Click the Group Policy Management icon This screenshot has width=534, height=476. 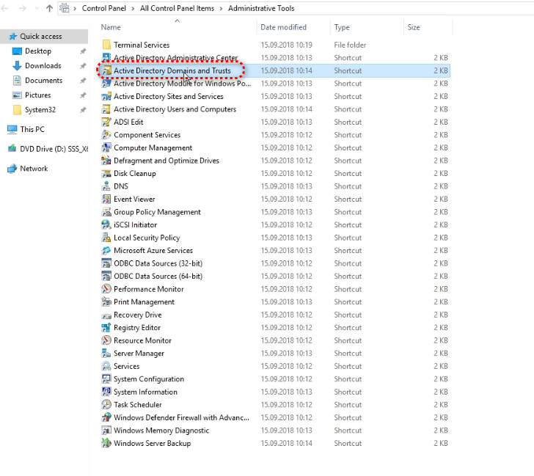pos(106,212)
